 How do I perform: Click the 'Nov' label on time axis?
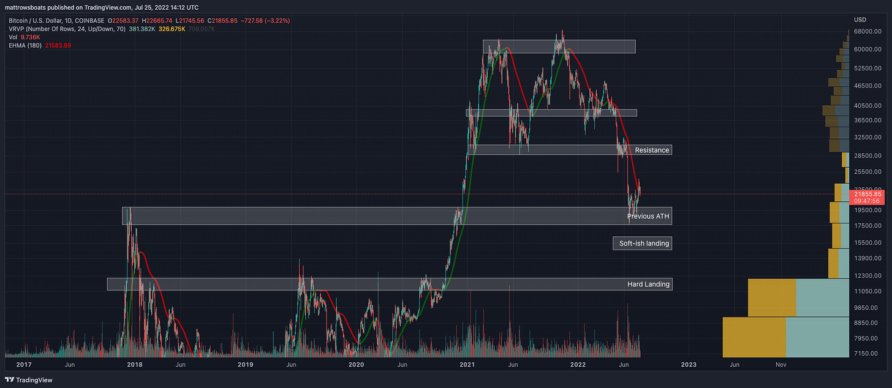tap(781, 365)
